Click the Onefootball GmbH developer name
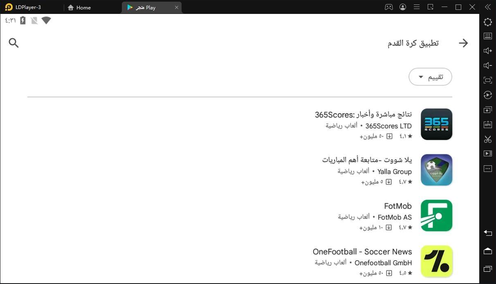Image resolution: width=496 pixels, height=284 pixels. (x=383, y=263)
